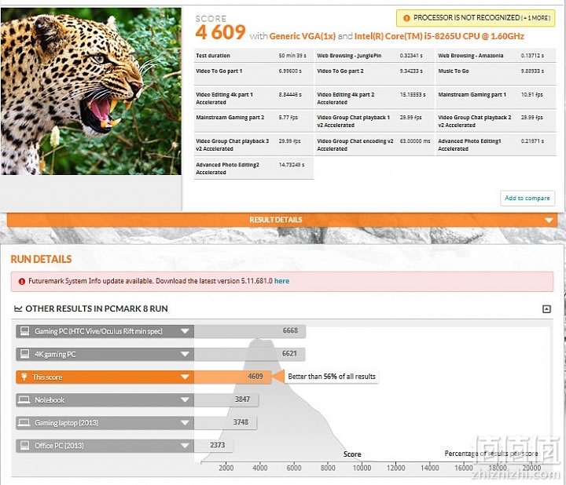Click the Add to compare button

527,199
